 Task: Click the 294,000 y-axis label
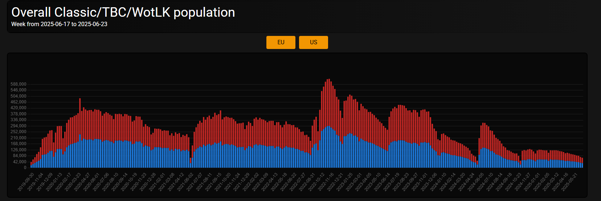18,126
